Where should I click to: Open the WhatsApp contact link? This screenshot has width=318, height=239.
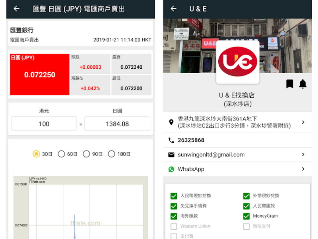coord(191,169)
